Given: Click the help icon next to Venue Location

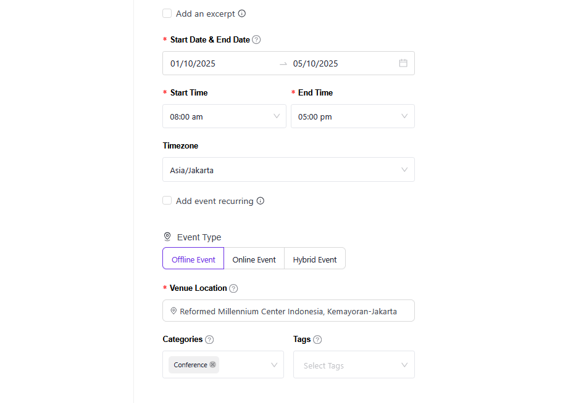Looking at the screenshot, I should tap(233, 288).
